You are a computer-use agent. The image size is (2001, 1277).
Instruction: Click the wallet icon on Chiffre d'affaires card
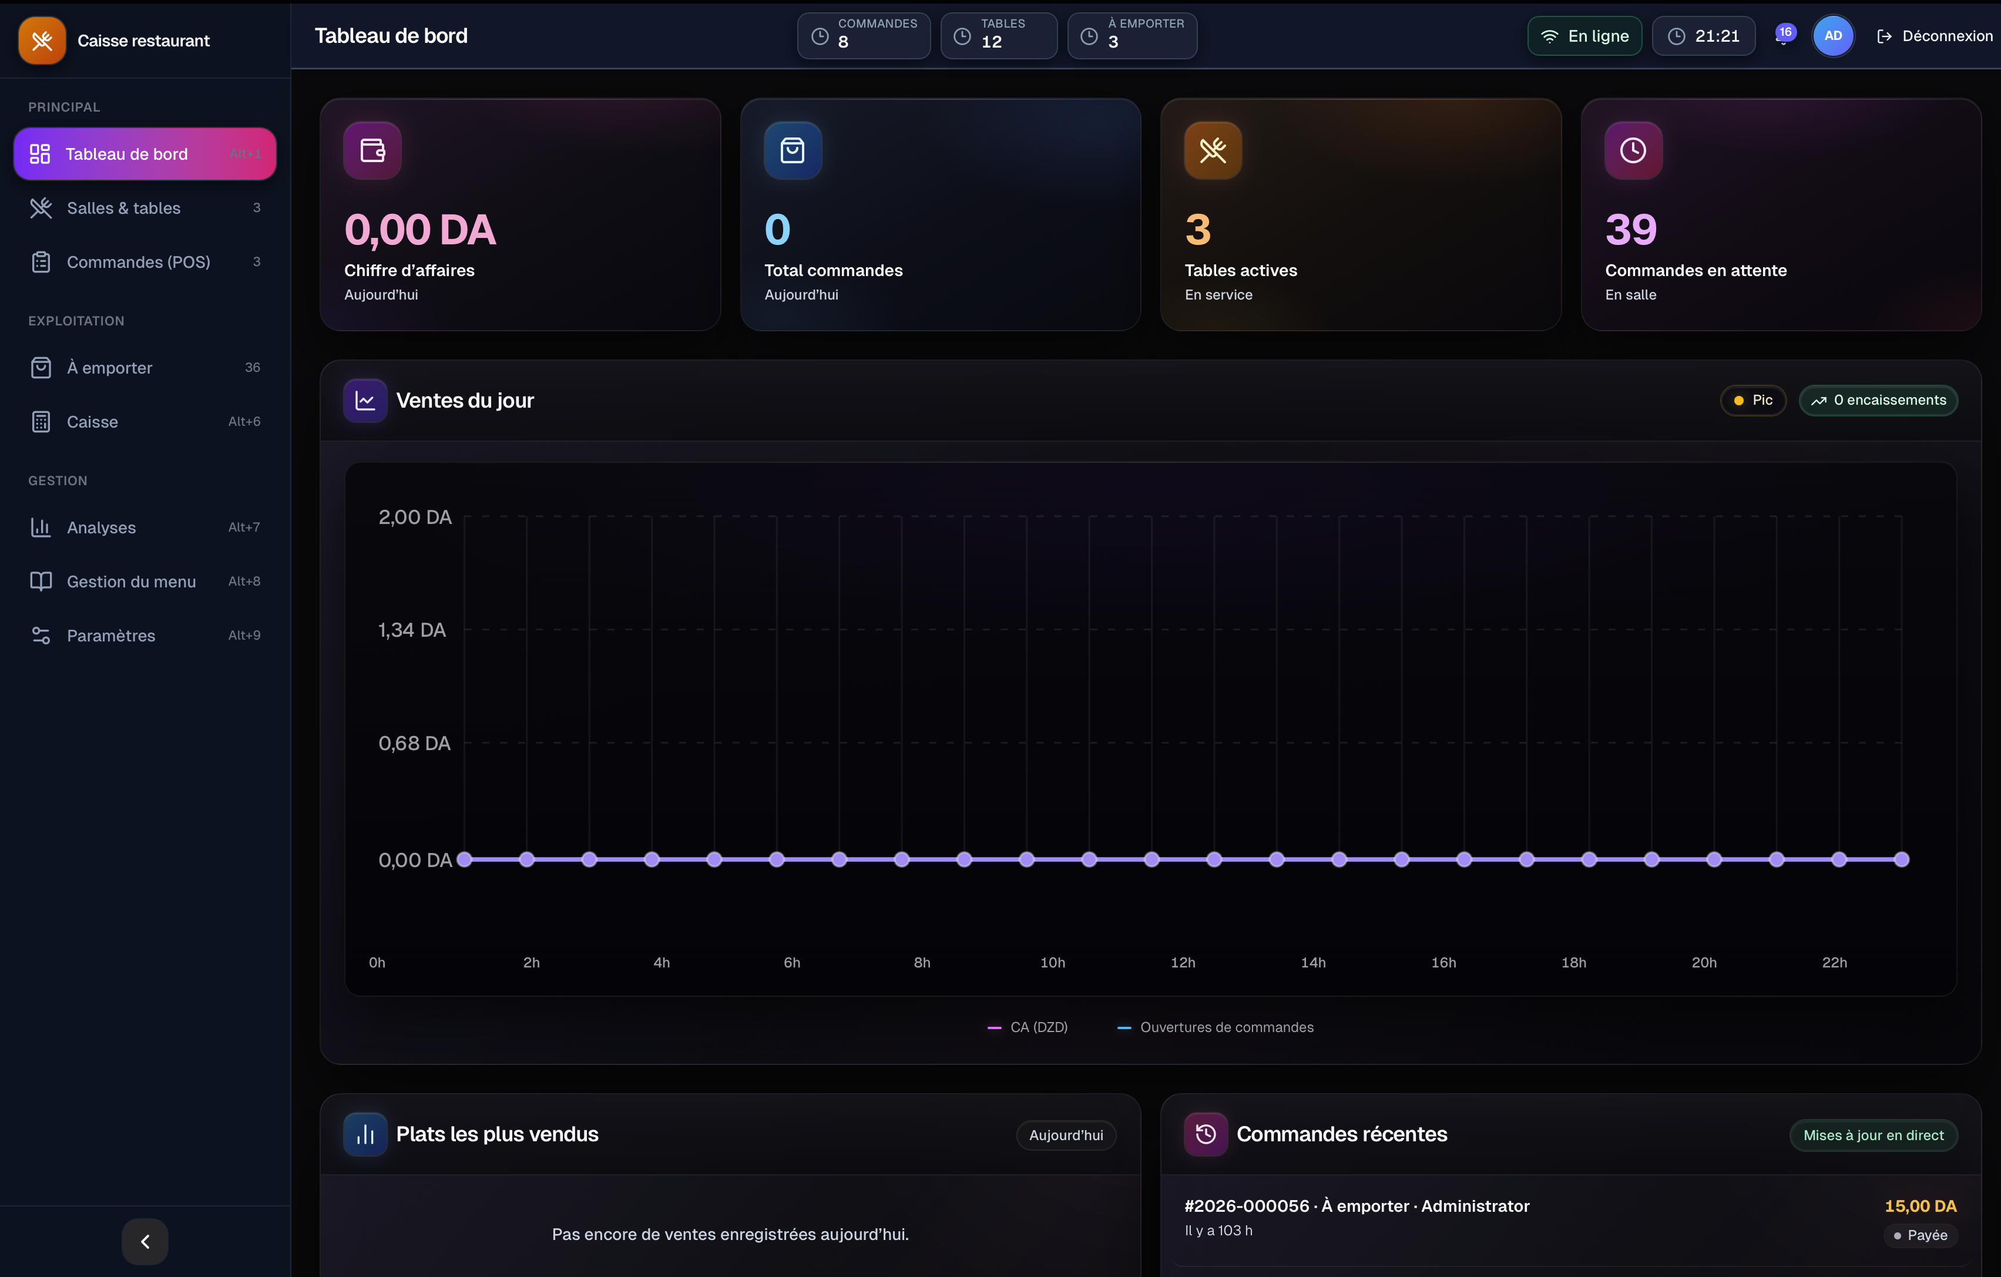(x=372, y=150)
